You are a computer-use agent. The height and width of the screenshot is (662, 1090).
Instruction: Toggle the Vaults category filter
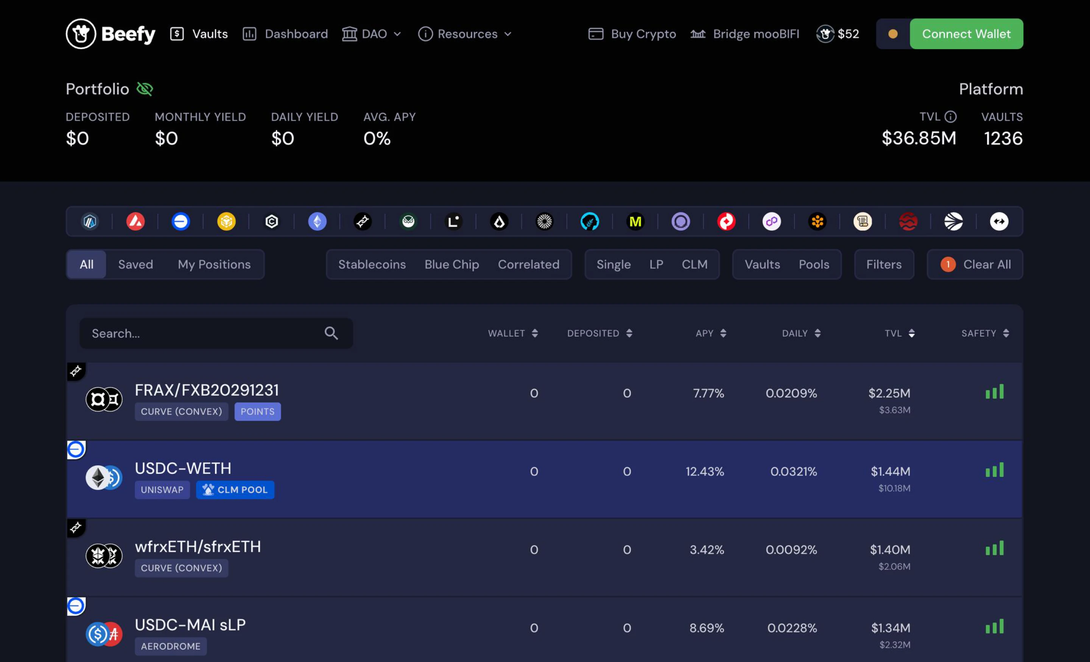point(762,264)
